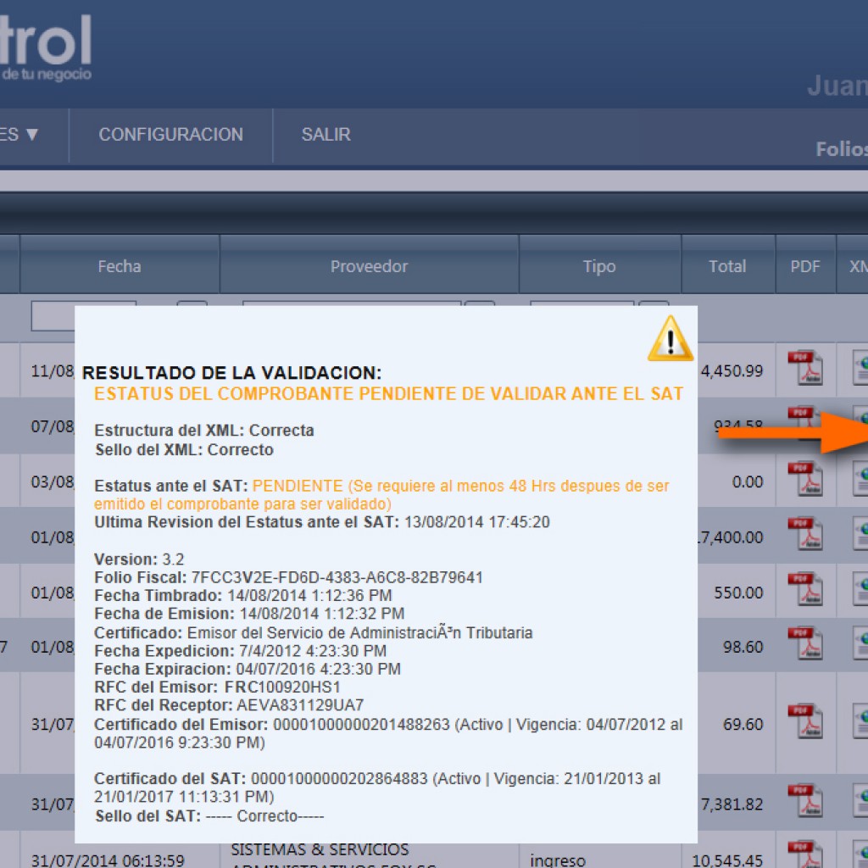Click the PDF column header

click(x=805, y=266)
